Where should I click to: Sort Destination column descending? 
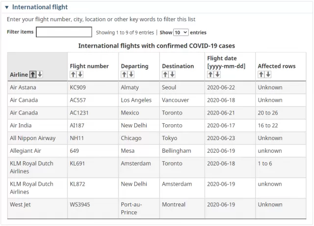[172, 74]
